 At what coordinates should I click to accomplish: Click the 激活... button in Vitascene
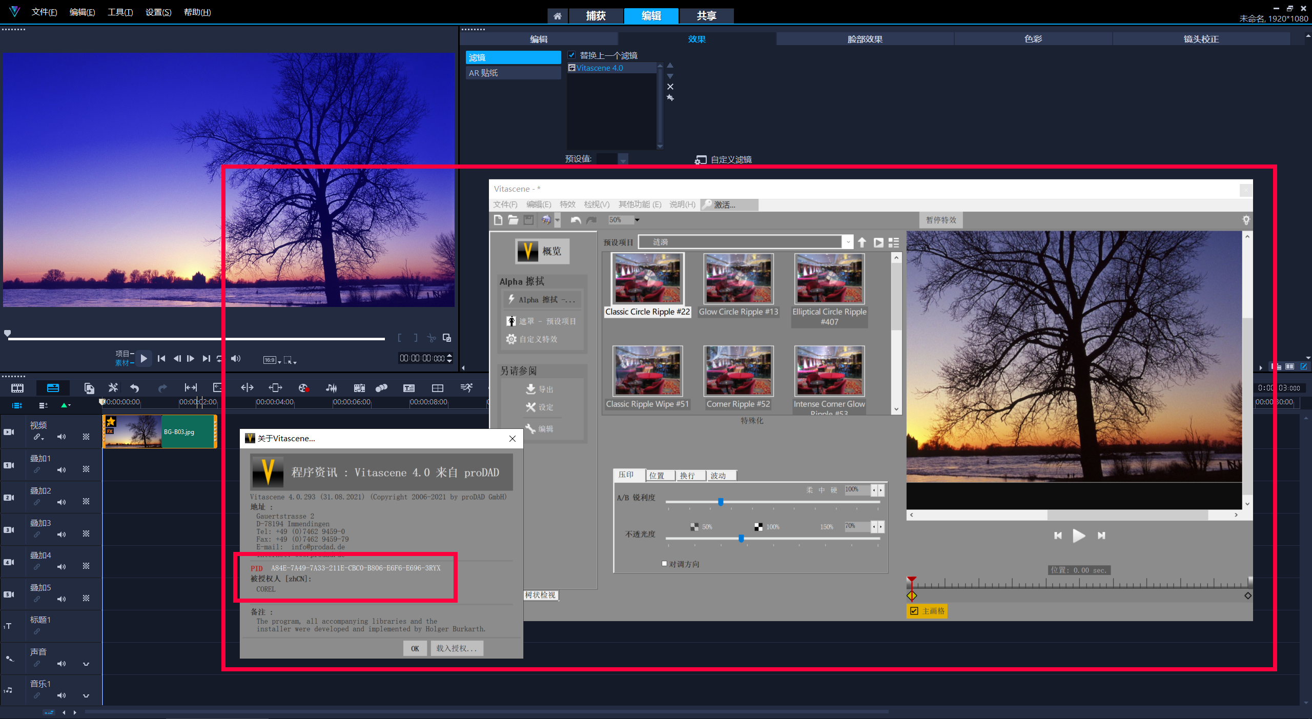click(x=729, y=204)
